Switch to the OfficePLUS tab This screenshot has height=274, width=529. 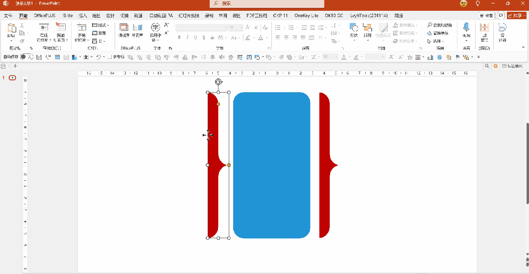pyautogui.click(x=45, y=16)
